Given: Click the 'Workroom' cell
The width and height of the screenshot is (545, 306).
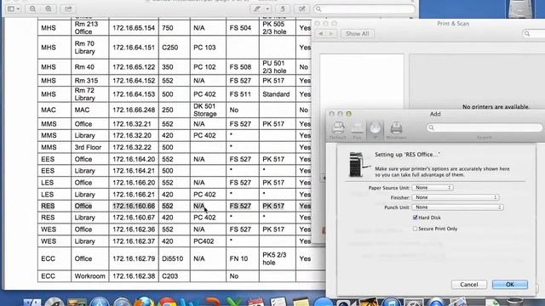Looking at the screenshot, I should point(89,276).
